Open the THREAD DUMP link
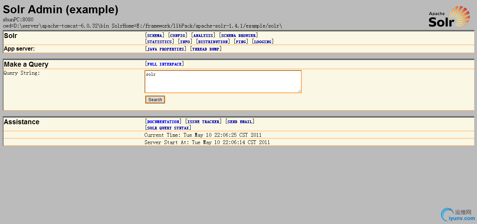This screenshot has width=477, height=224. [x=206, y=49]
